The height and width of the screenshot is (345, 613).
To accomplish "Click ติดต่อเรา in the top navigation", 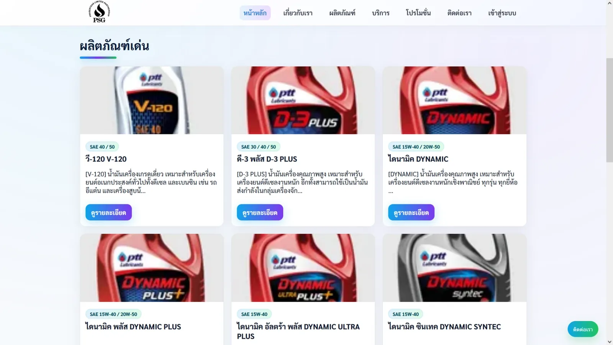I will click(459, 13).
